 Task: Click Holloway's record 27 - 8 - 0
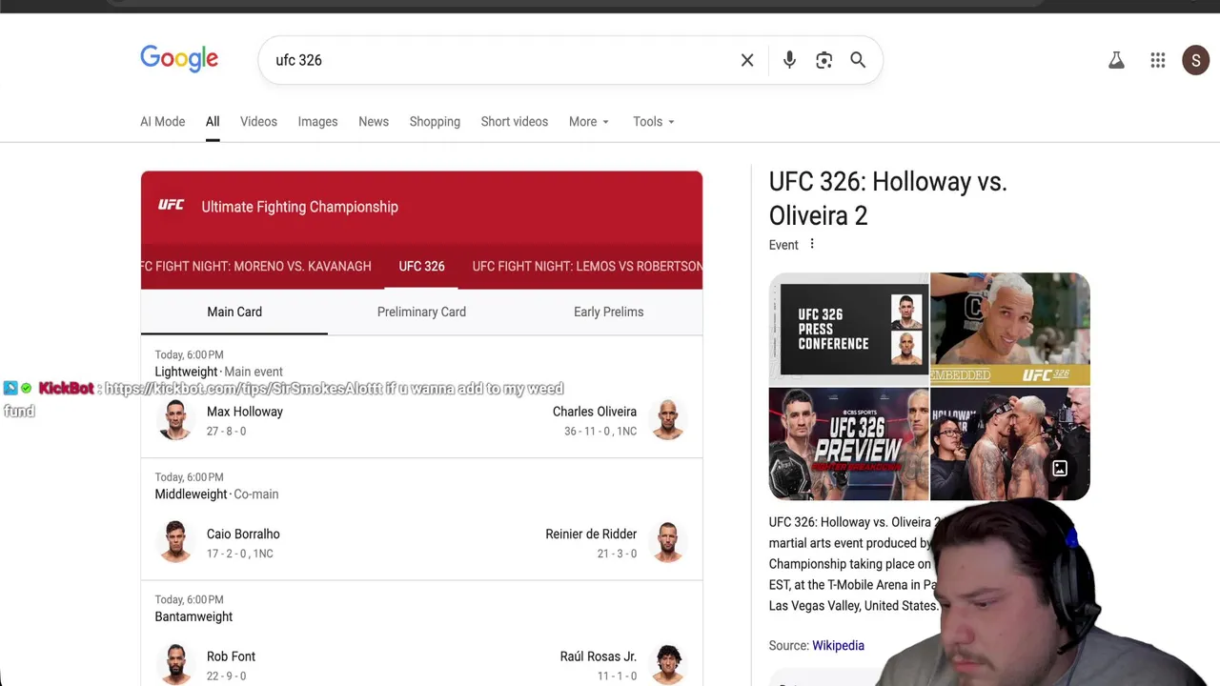(x=226, y=431)
